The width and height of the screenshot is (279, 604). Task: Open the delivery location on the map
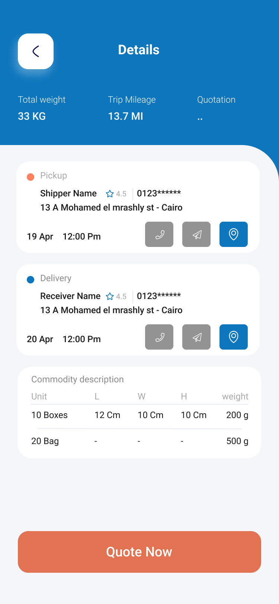[x=234, y=337]
